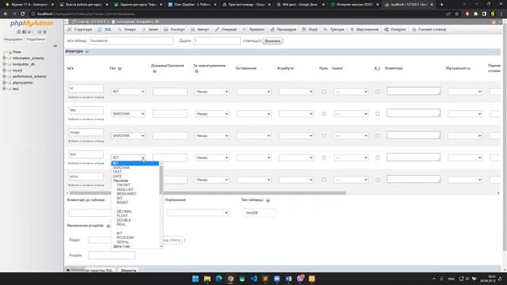Select TEXT in open type list
Viewport: 507px width, 285px height.
click(x=117, y=172)
